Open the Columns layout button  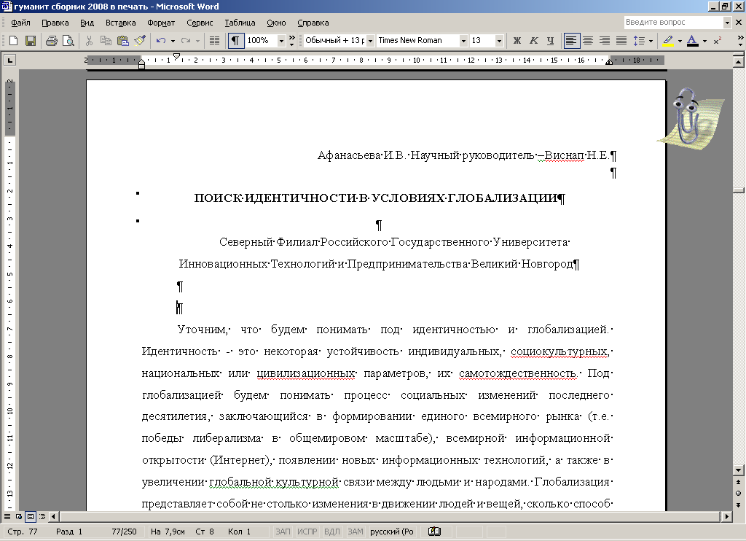tap(215, 41)
